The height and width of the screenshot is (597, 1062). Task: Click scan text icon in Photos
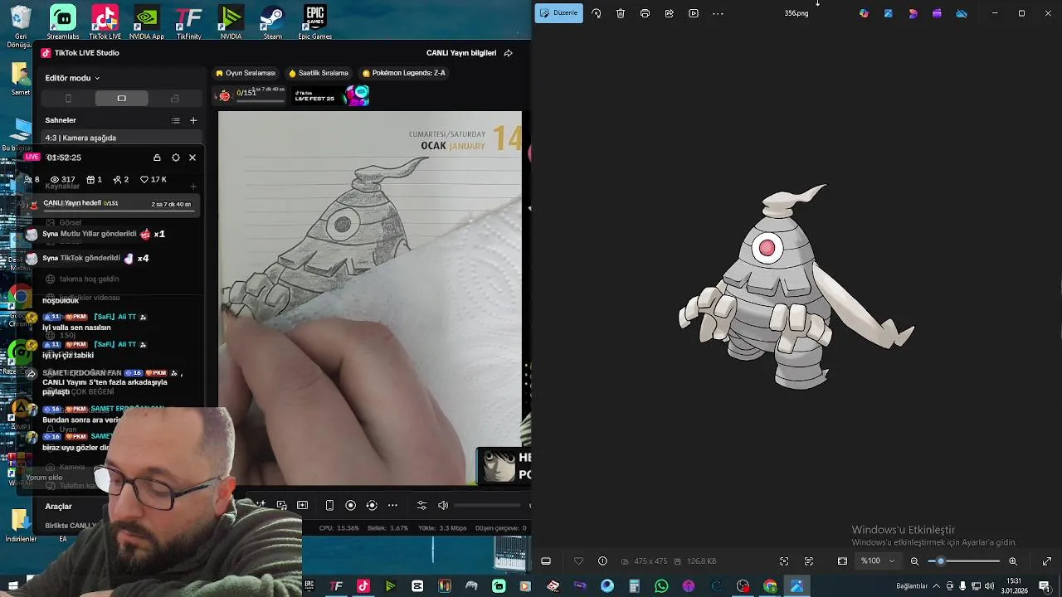(809, 561)
